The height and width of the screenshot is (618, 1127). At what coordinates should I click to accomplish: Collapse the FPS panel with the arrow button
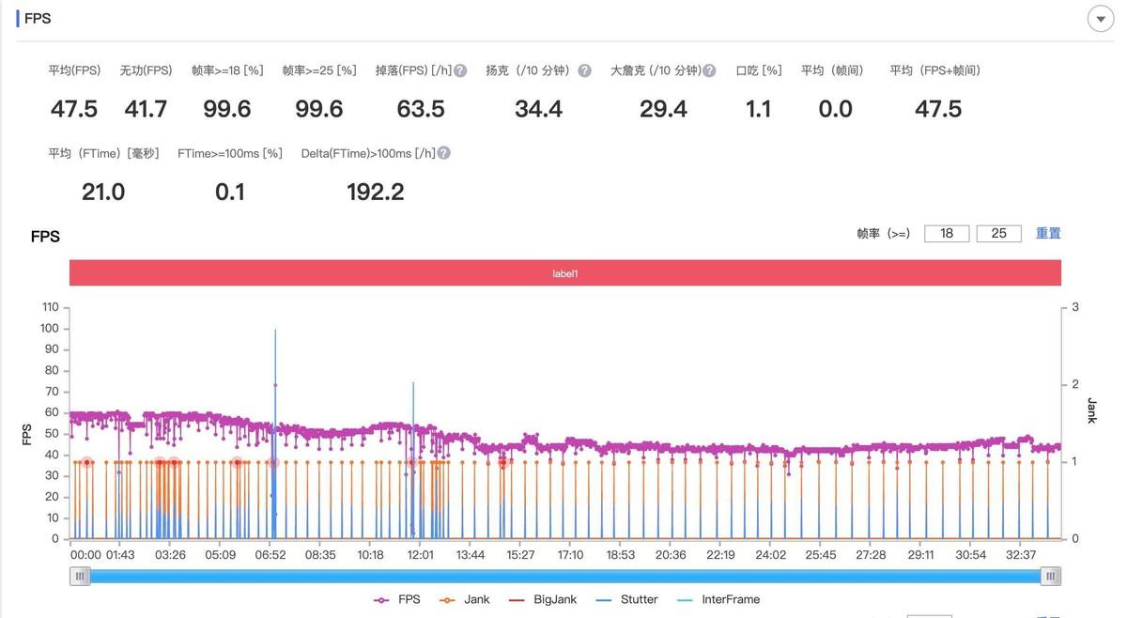coord(1100,19)
